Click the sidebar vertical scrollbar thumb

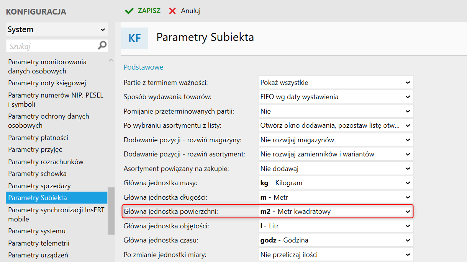(111, 210)
